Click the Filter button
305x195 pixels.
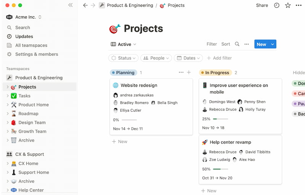coord(212,44)
